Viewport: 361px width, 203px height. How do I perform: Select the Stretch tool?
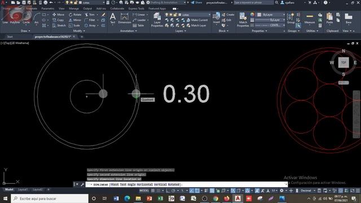[59, 25]
